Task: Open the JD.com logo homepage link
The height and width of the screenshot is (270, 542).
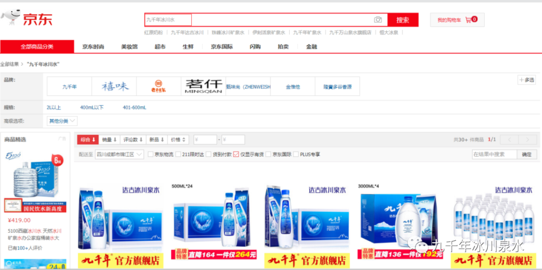Action: pos(27,18)
